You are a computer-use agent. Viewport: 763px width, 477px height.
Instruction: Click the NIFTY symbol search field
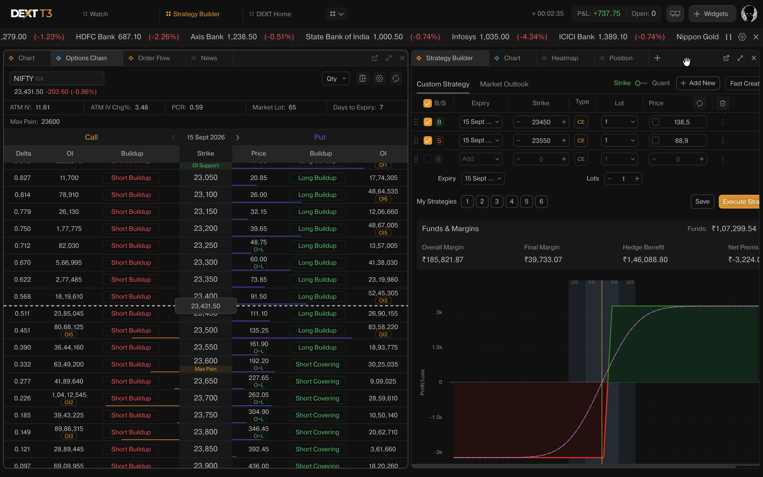[x=57, y=79]
